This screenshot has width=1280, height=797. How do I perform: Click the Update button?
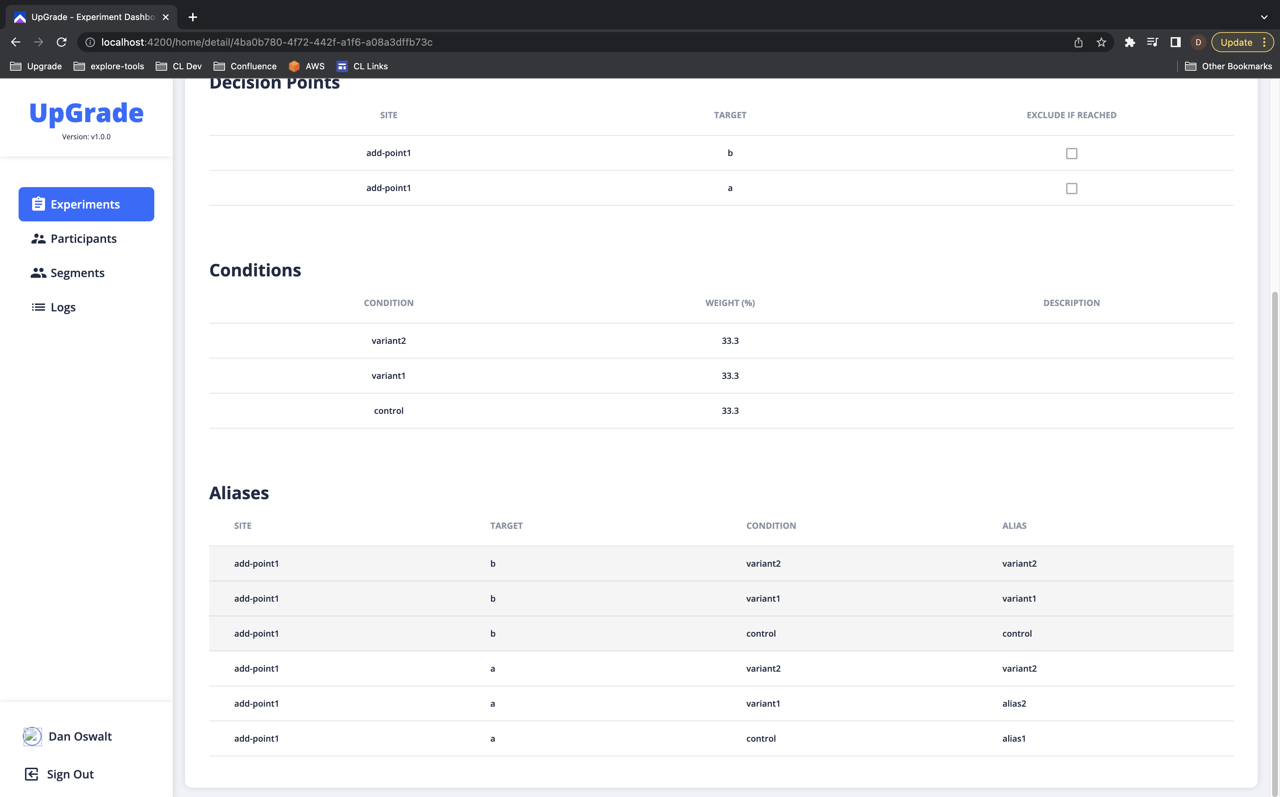[1237, 42]
